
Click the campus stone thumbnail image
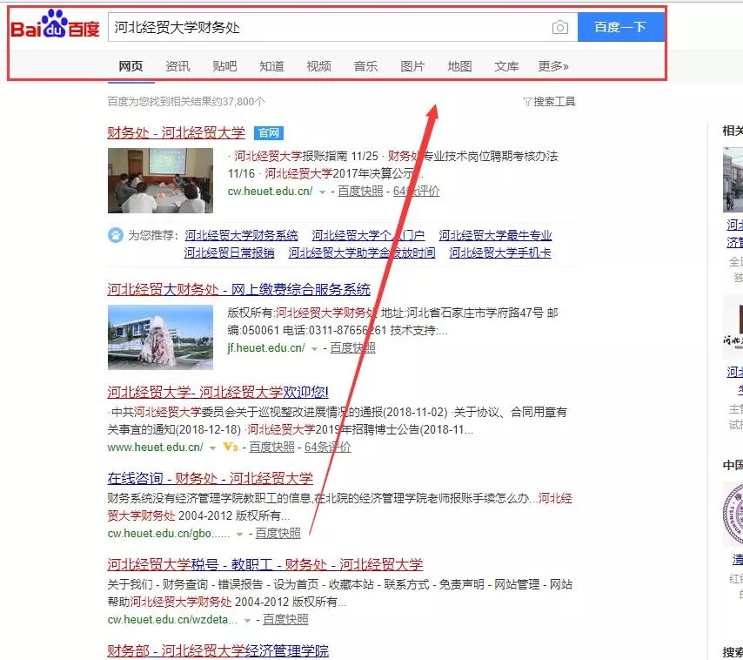pos(160,337)
